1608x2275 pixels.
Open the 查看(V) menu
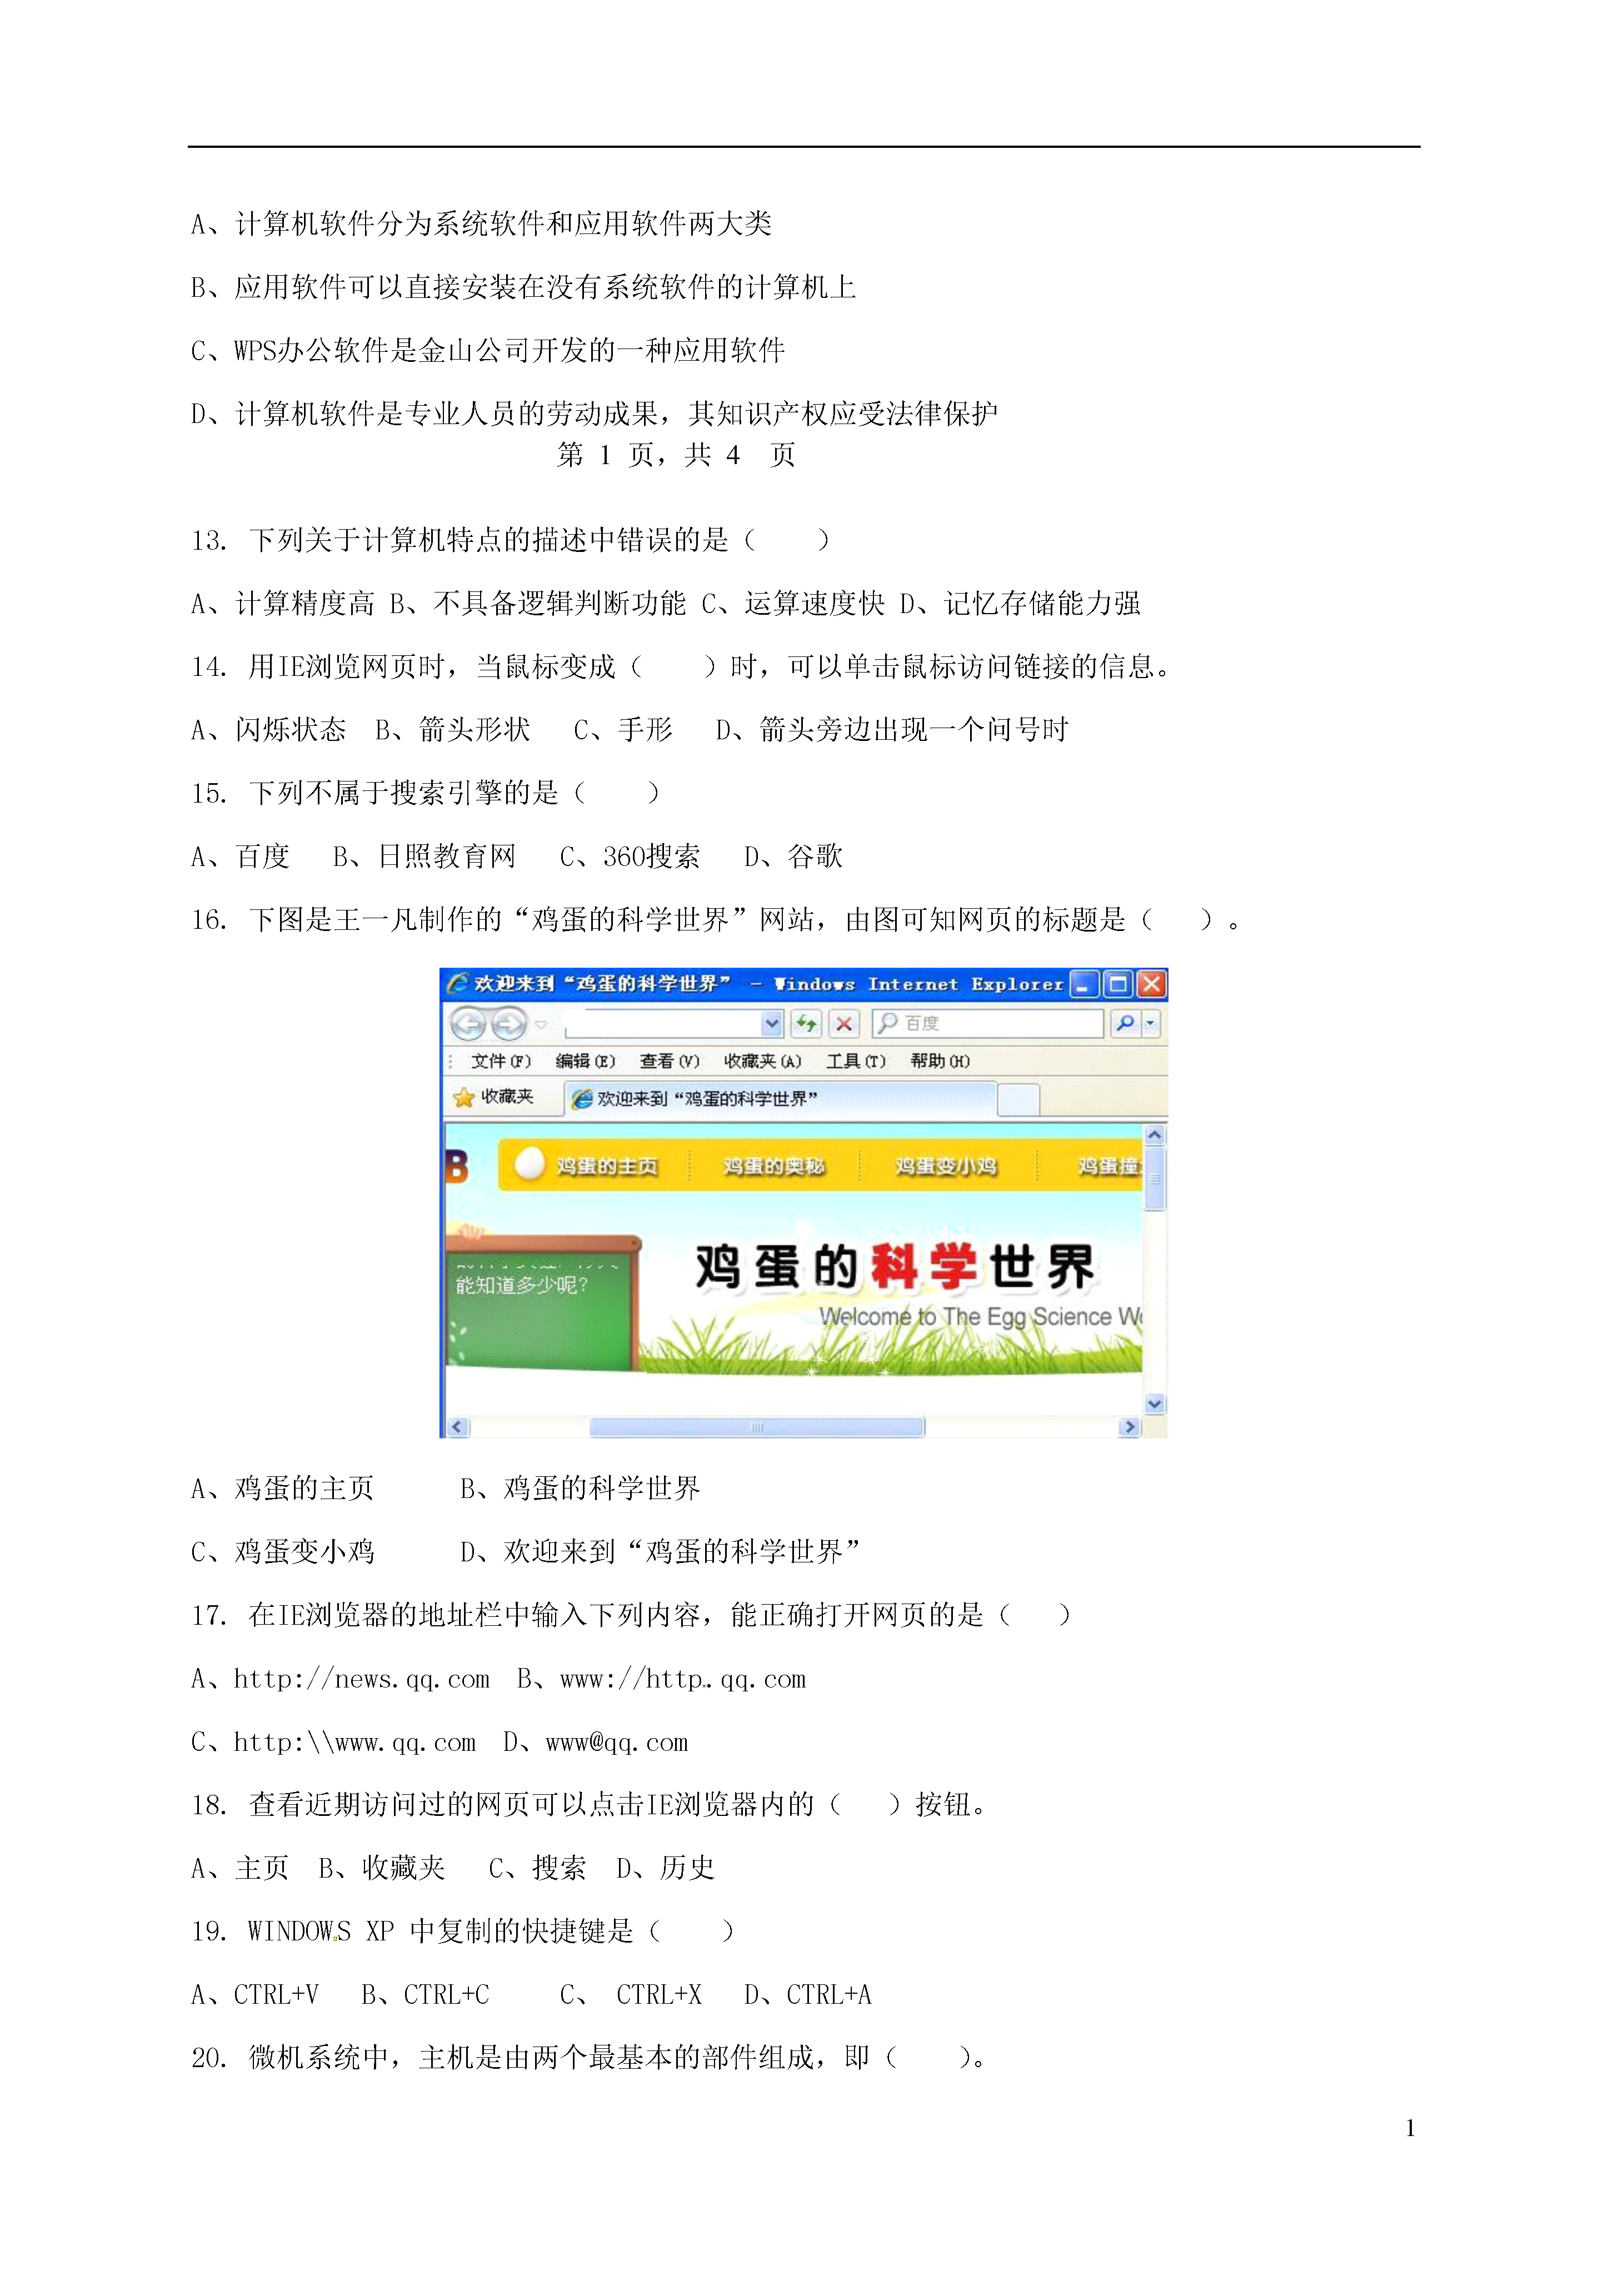[669, 1061]
